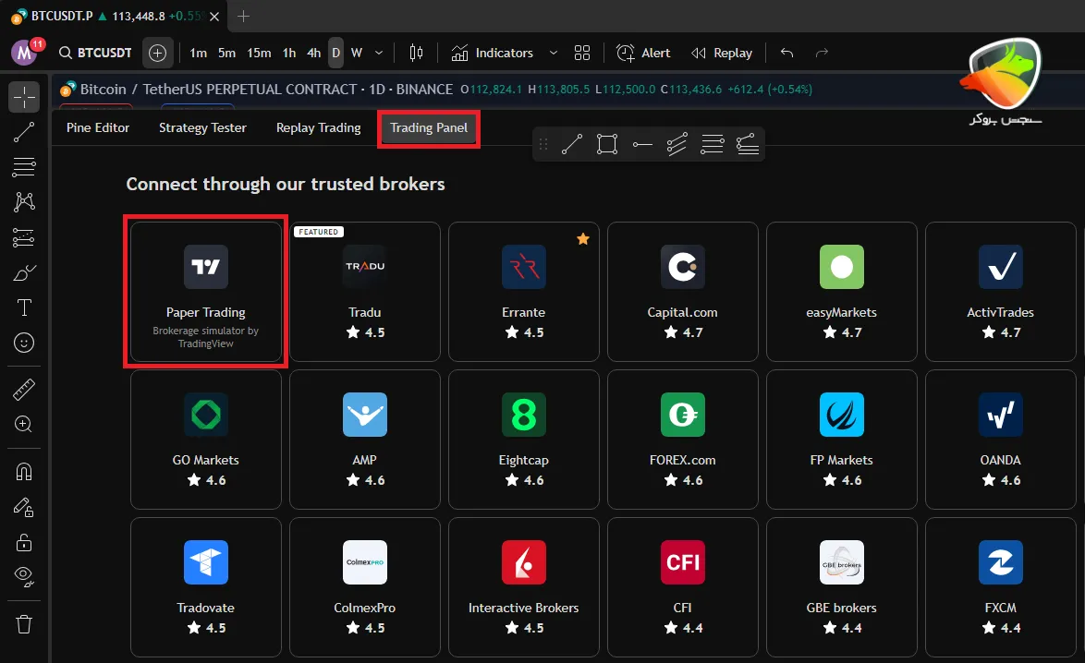Screen dimensions: 1085x663
Task: Open the candlestick chart type dropdown
Action: (416, 53)
